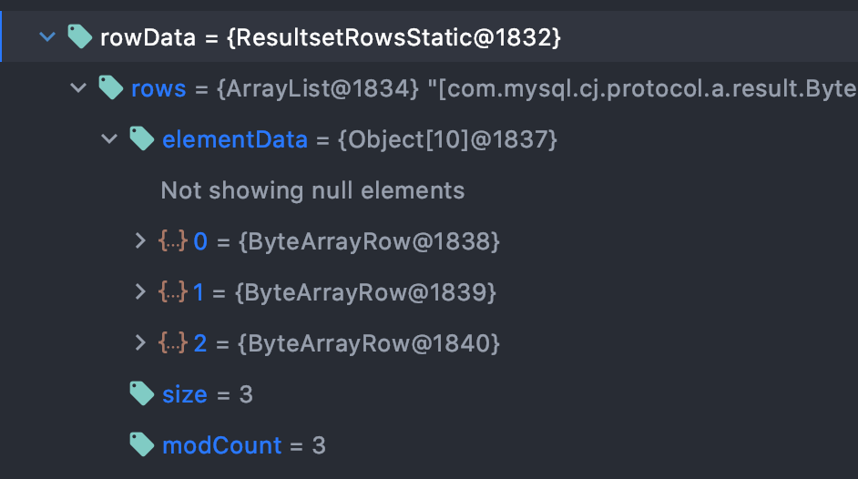Collapse the elementData array chevron

click(109, 139)
